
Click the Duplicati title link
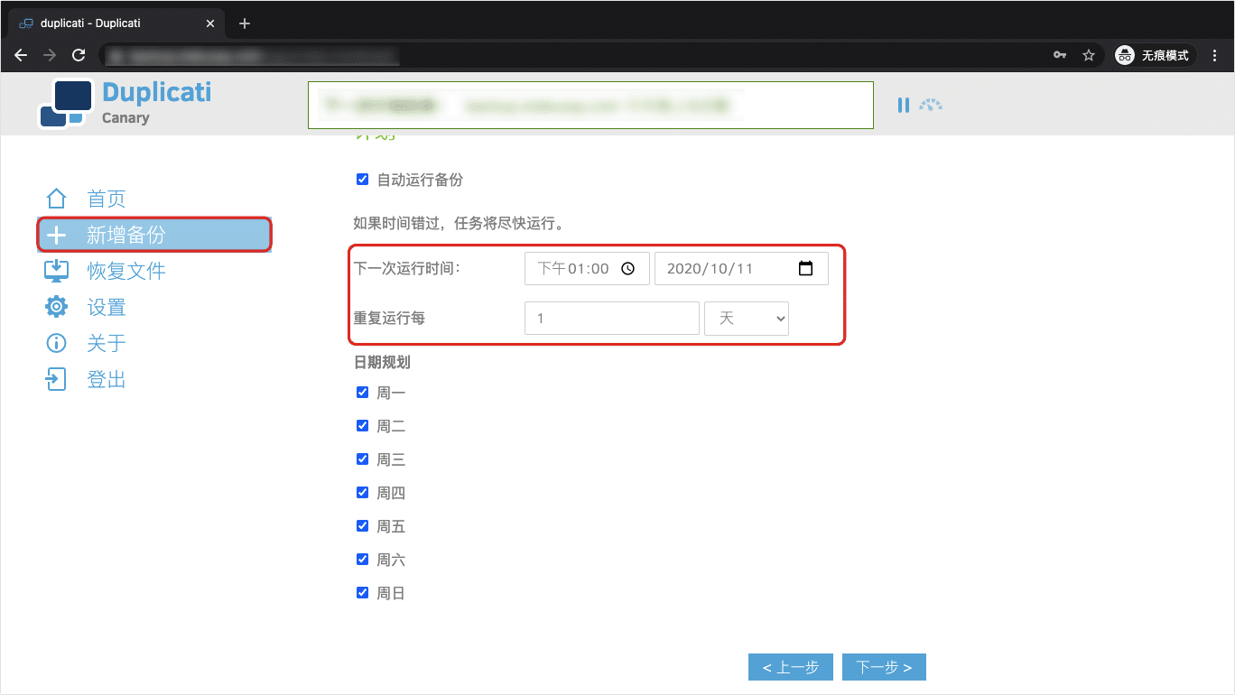tap(157, 92)
